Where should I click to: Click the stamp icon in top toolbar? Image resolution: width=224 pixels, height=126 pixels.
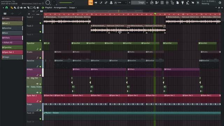111,2
